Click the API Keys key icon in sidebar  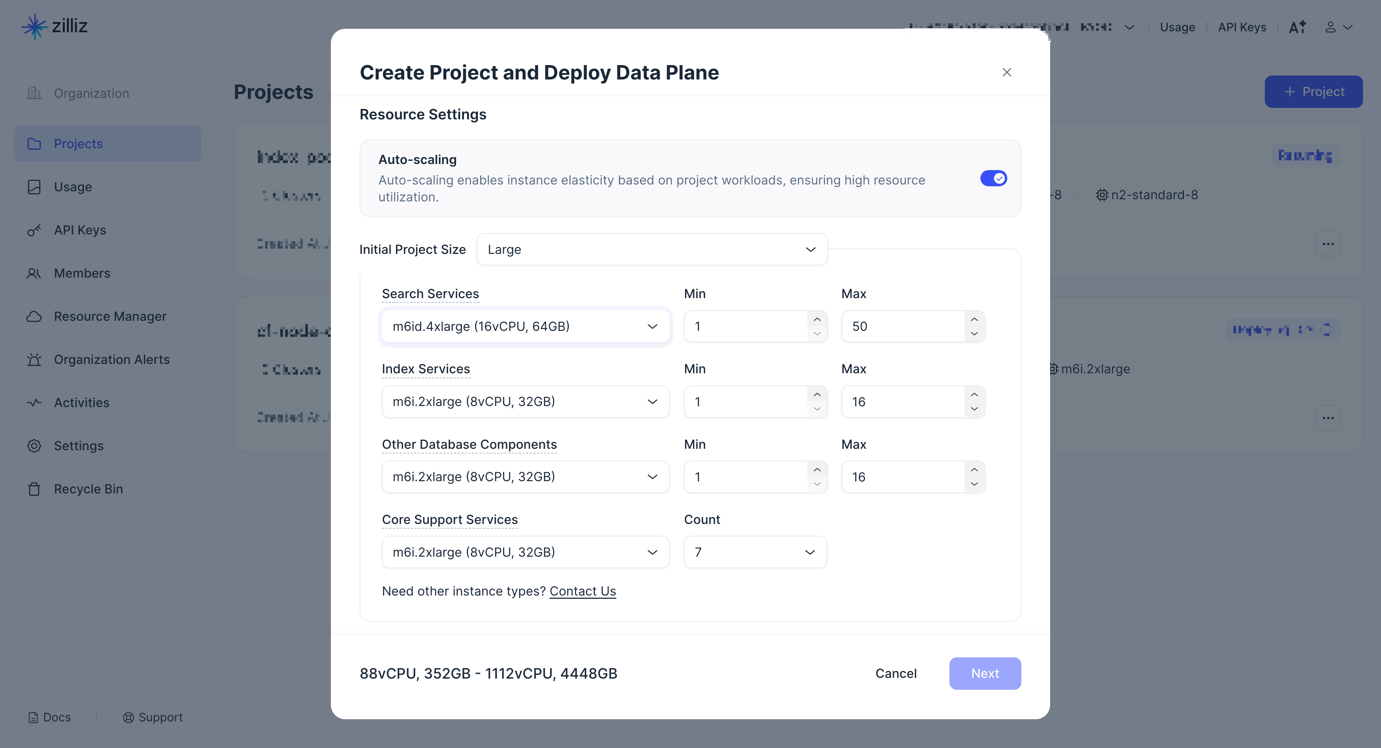(x=34, y=230)
